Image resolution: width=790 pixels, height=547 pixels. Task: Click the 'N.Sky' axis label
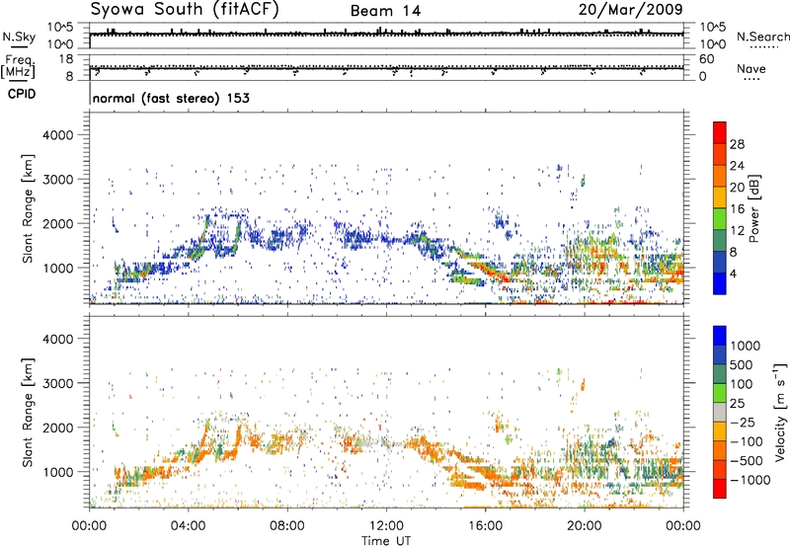pyautogui.click(x=19, y=37)
